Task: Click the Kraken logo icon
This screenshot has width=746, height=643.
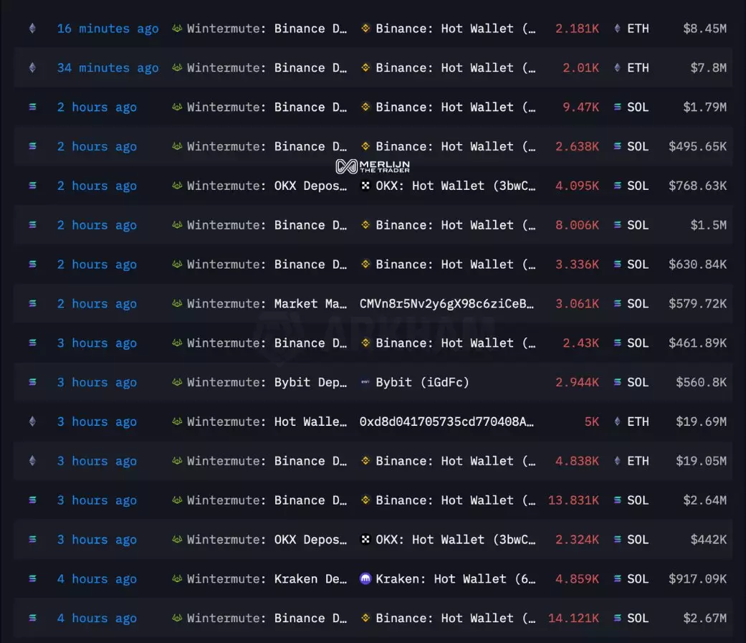Action: point(365,578)
